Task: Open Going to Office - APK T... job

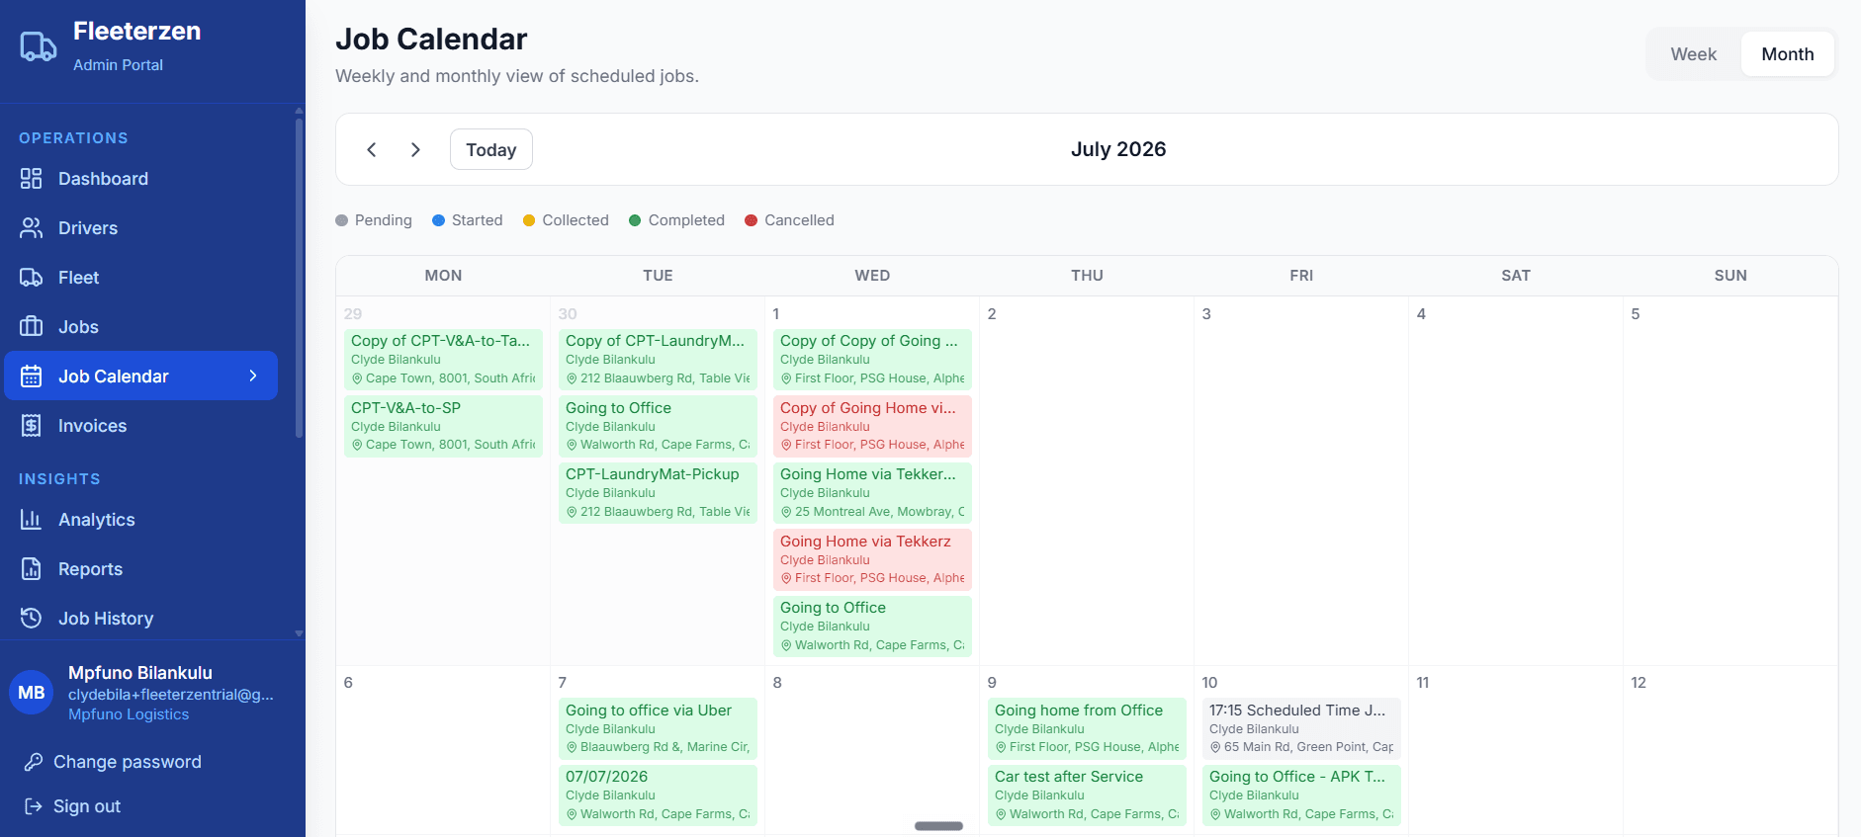Action: pyautogui.click(x=1301, y=795)
